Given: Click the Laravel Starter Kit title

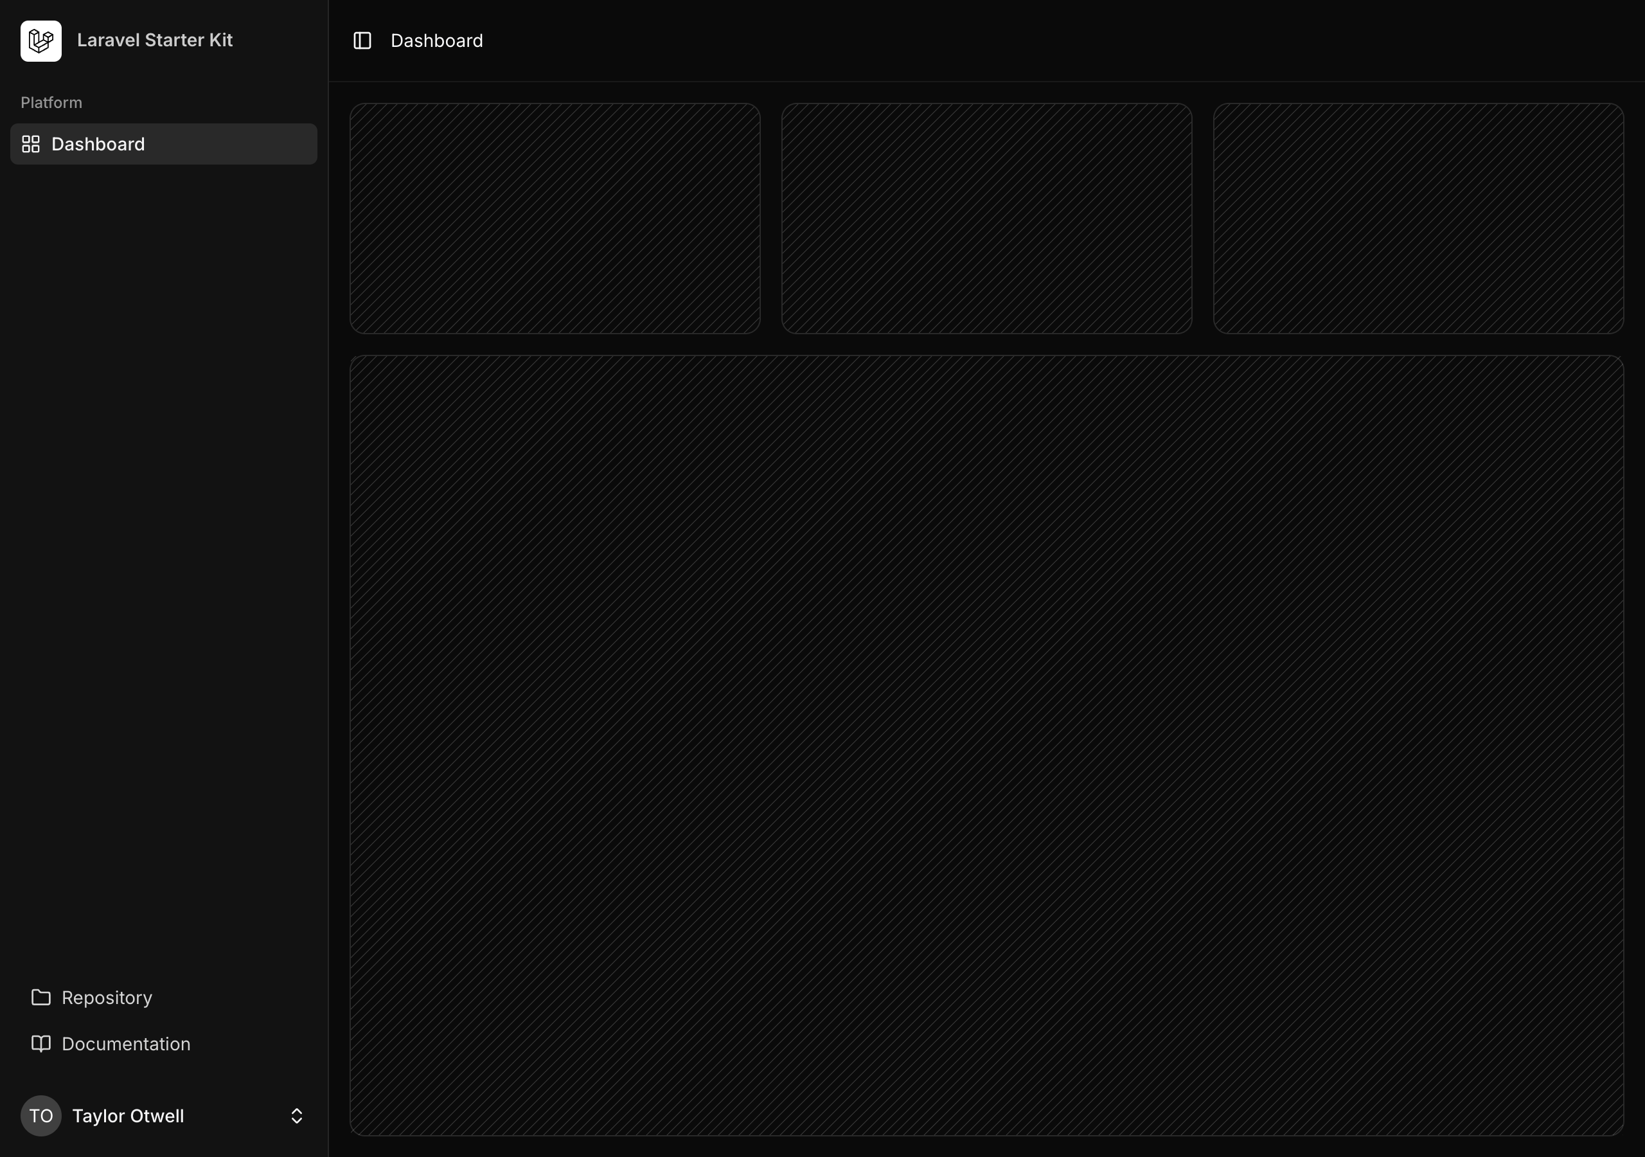Looking at the screenshot, I should (x=155, y=40).
